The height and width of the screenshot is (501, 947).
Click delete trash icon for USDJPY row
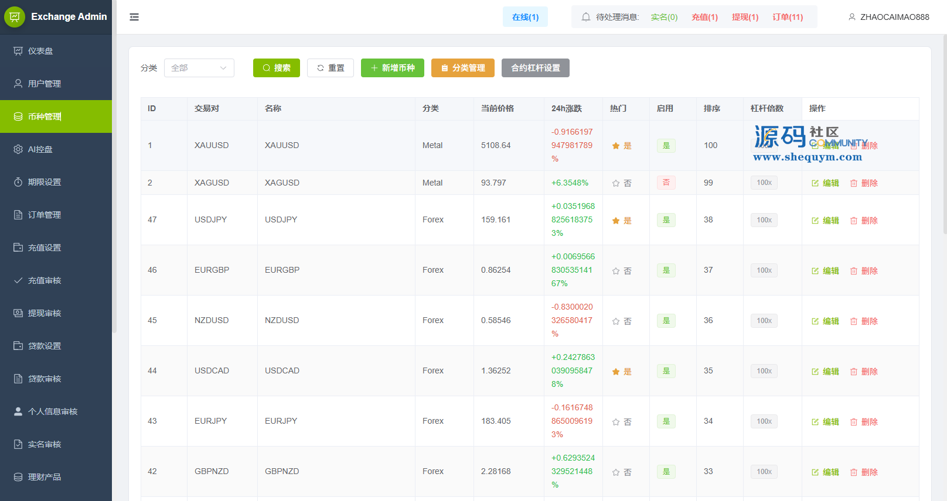coord(854,221)
